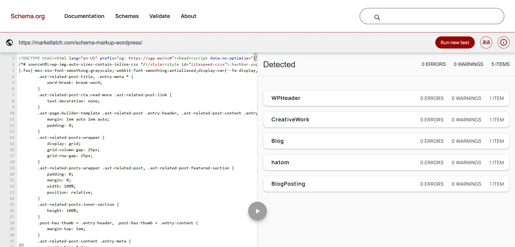The image size is (515, 247).
Task: Click the round play button
Action: coord(257,211)
